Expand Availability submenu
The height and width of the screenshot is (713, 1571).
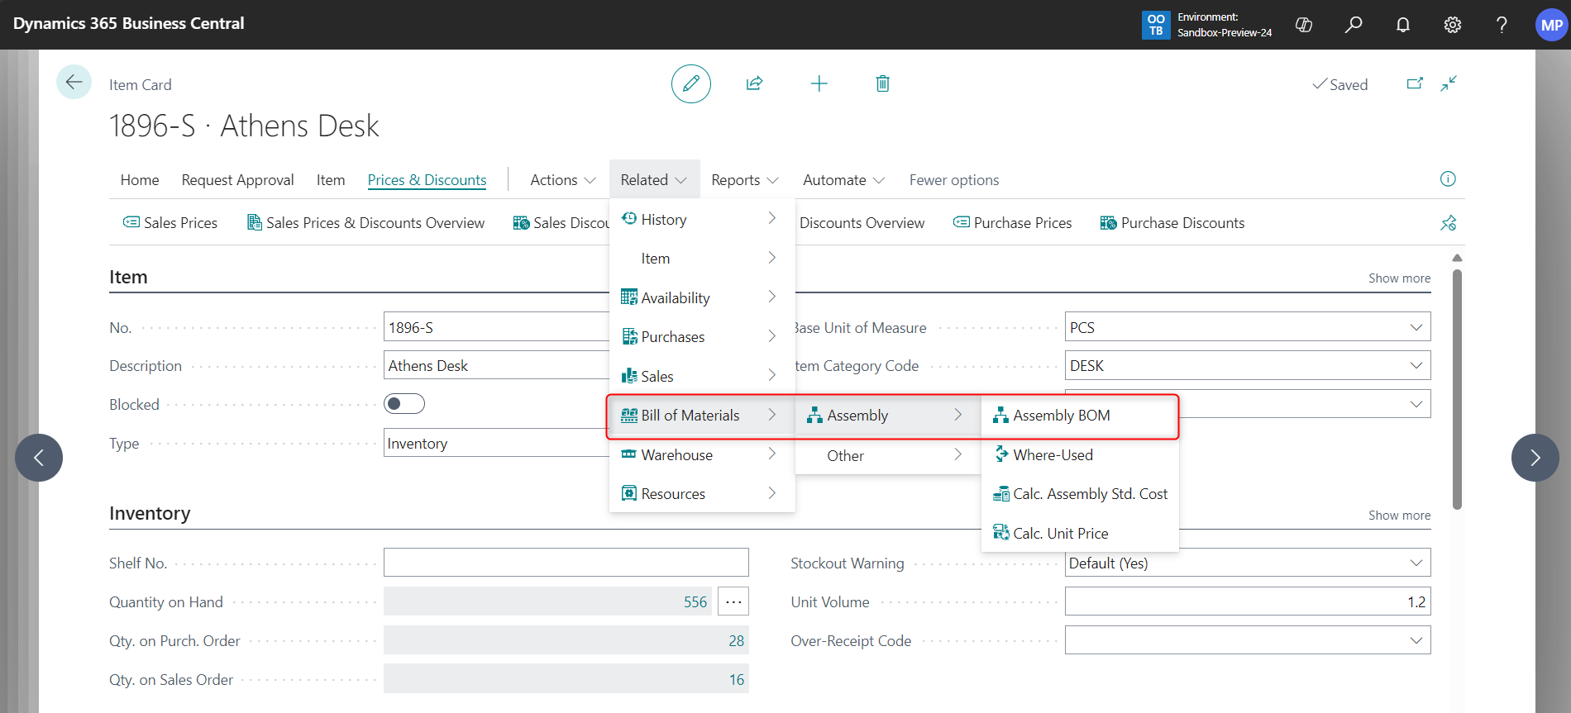[702, 297]
